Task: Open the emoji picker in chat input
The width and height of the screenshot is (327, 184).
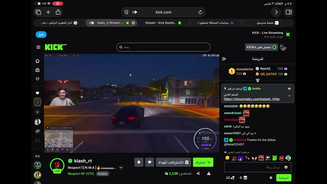Action: [286, 167]
